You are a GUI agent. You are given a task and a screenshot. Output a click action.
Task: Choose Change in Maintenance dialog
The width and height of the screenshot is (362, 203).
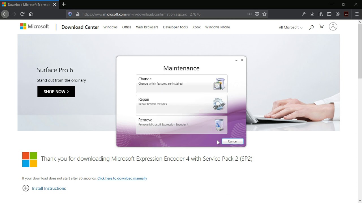[182, 84]
